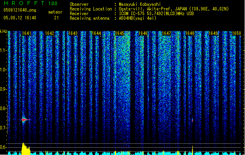Click the large yellow intensity peak at 1641
Viewport: 245px width, 155px height.
[x=26, y=149]
